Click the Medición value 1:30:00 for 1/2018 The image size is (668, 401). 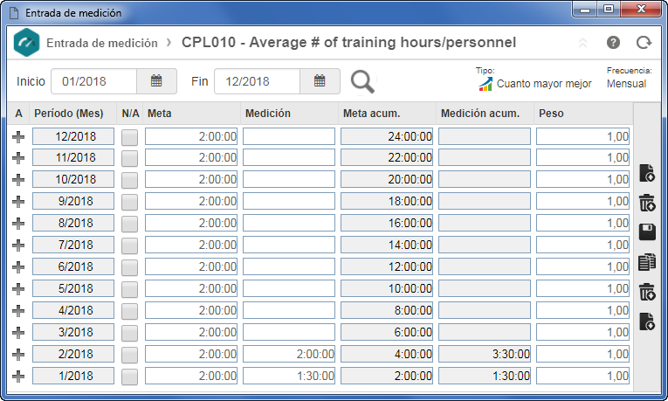289,376
